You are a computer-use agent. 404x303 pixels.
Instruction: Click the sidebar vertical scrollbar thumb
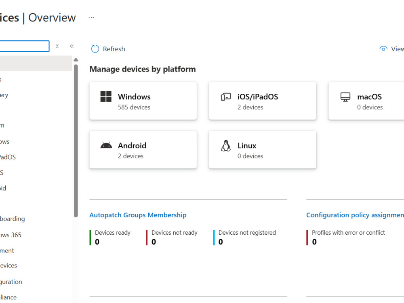[x=76, y=141]
